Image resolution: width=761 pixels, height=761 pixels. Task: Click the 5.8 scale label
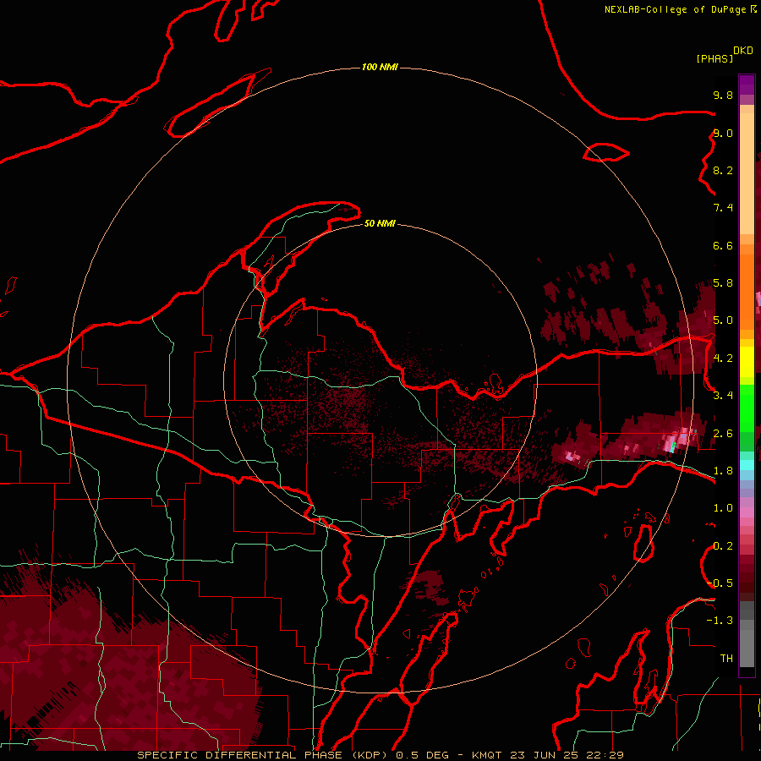[723, 283]
